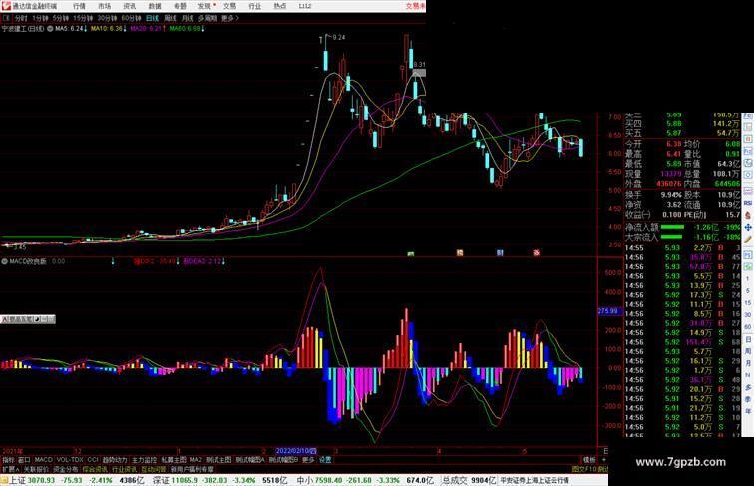
Task: Expand 更多 period options
Action: pyautogui.click(x=229, y=18)
